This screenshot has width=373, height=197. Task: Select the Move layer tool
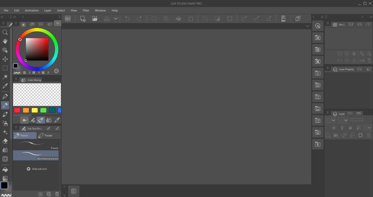pos(5,59)
